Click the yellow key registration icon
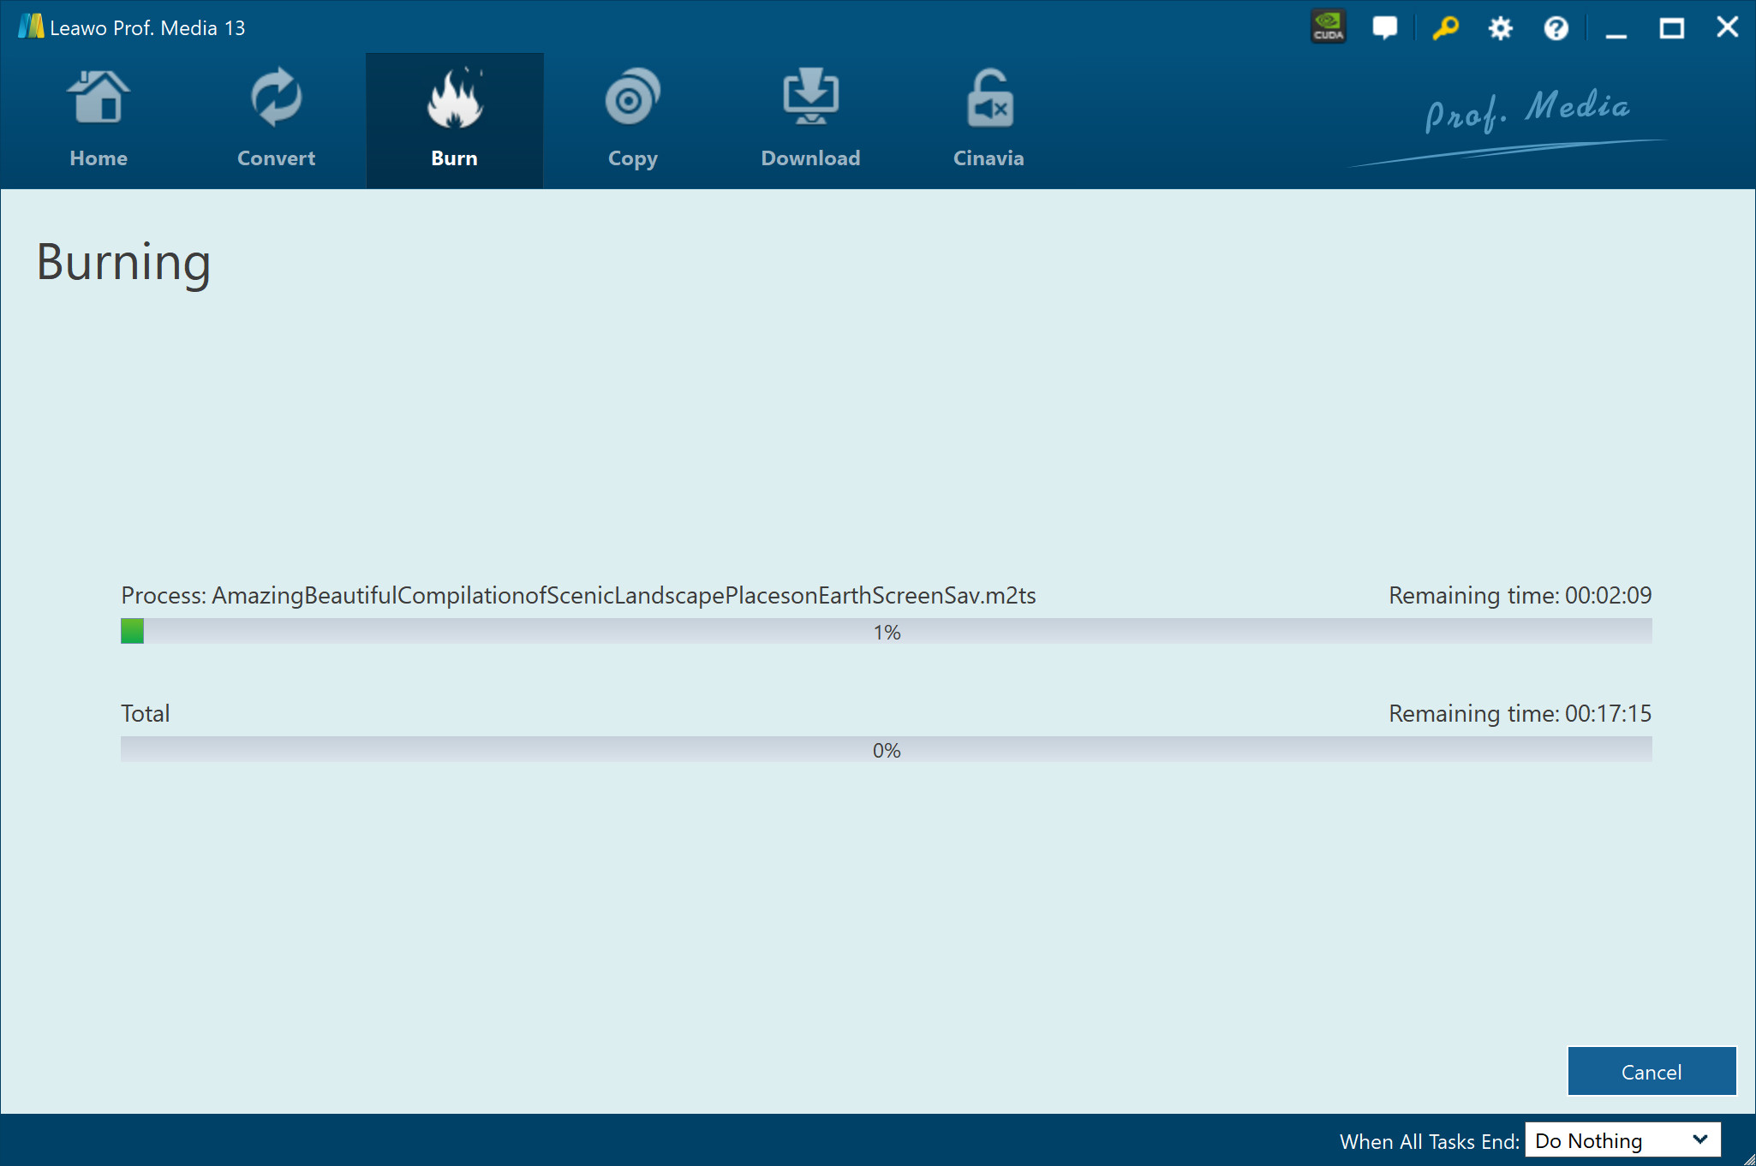The width and height of the screenshot is (1756, 1166). pyautogui.click(x=1445, y=27)
